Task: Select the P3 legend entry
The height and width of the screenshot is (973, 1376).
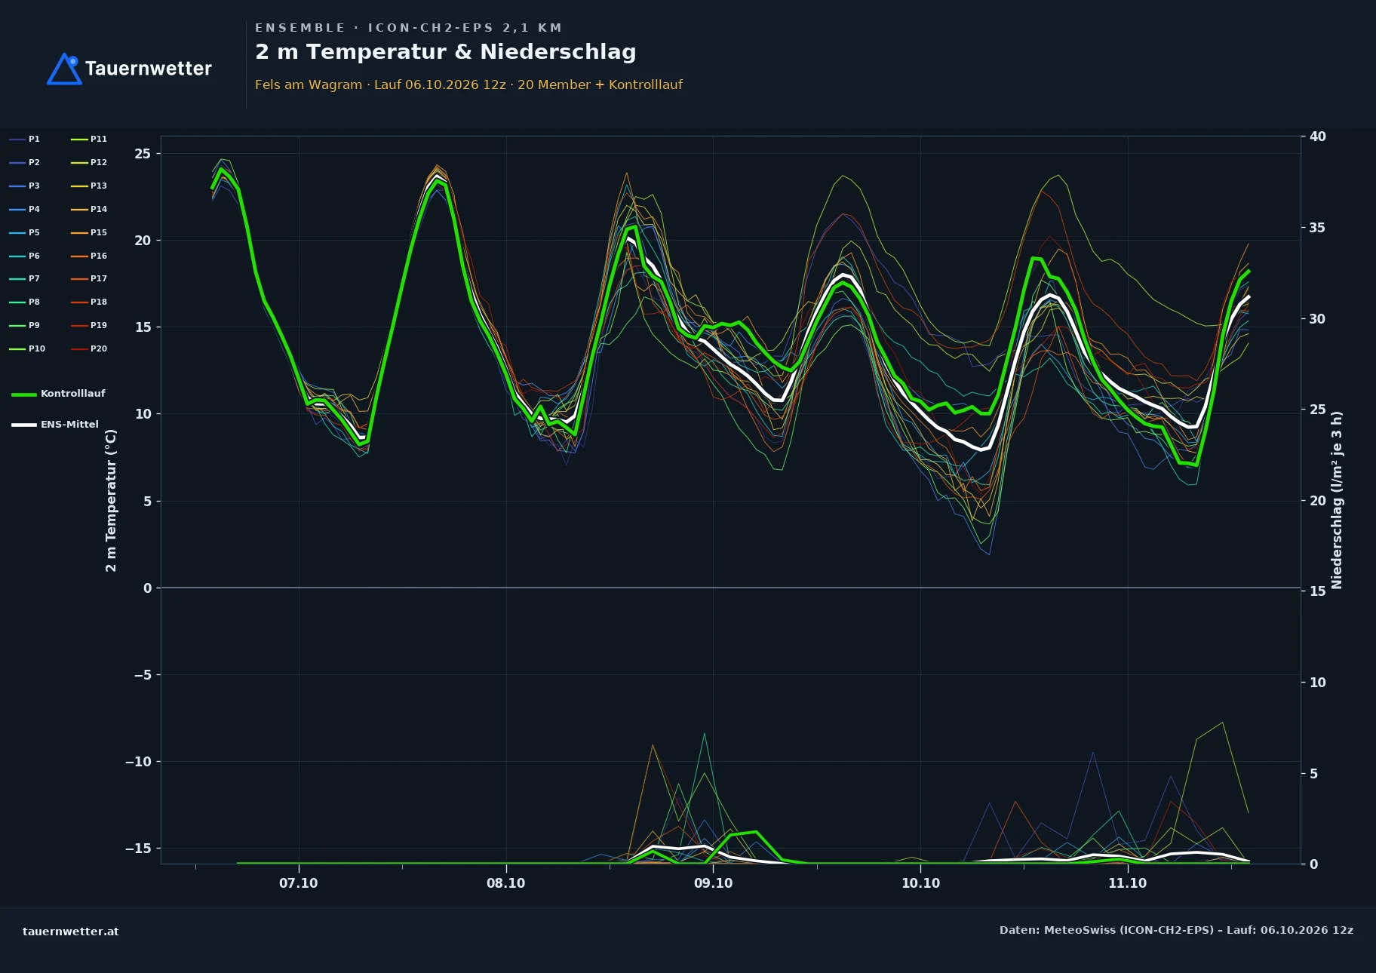Action: (x=25, y=186)
